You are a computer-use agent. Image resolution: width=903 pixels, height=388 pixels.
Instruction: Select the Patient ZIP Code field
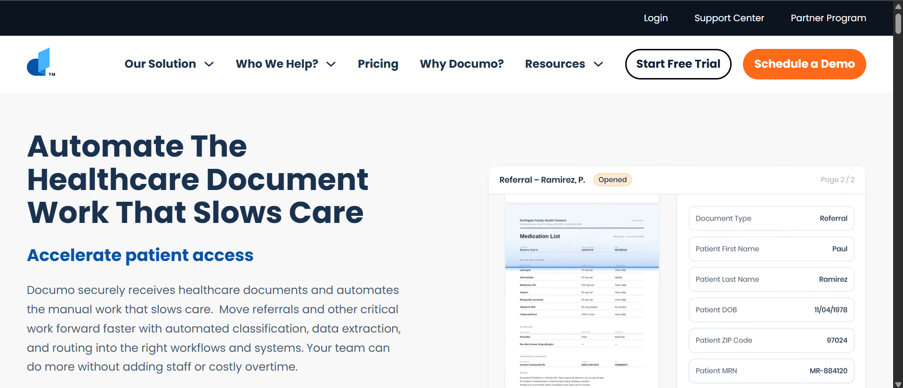click(771, 340)
